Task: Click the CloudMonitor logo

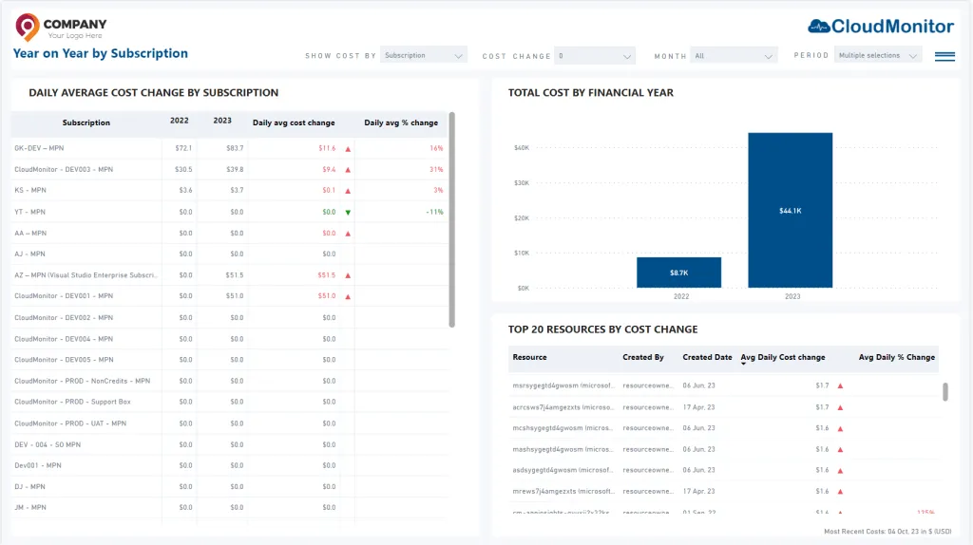Action: [881, 26]
